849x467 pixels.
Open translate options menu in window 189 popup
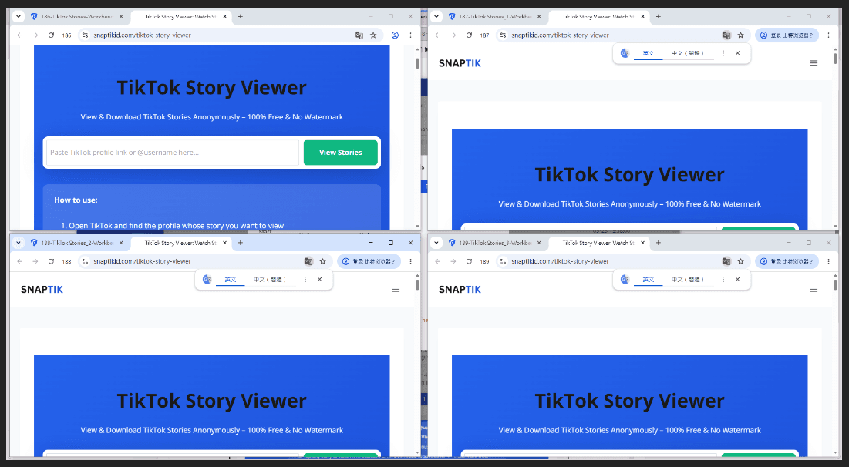723,279
